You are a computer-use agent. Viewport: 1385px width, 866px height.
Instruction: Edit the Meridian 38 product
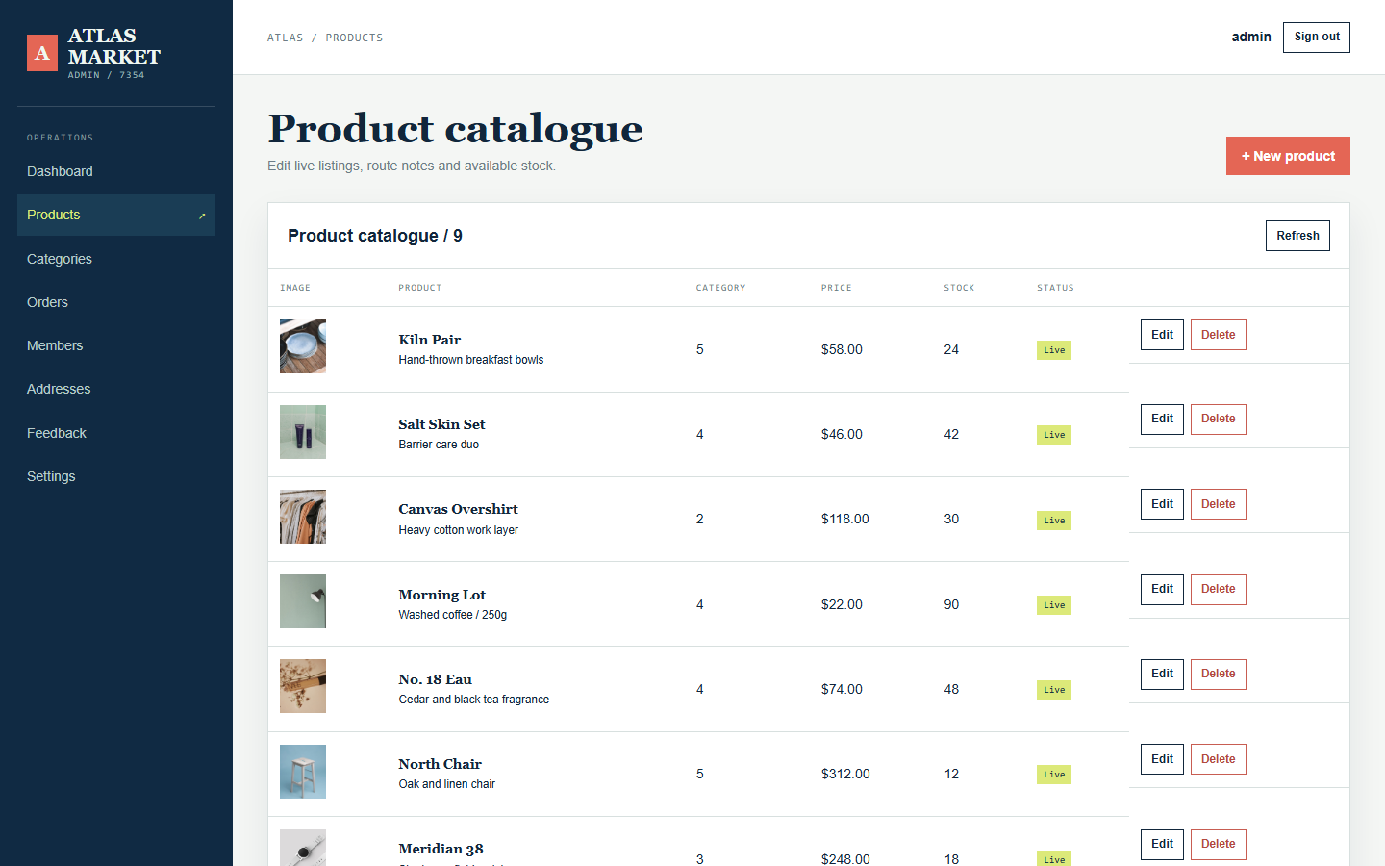[1162, 844]
